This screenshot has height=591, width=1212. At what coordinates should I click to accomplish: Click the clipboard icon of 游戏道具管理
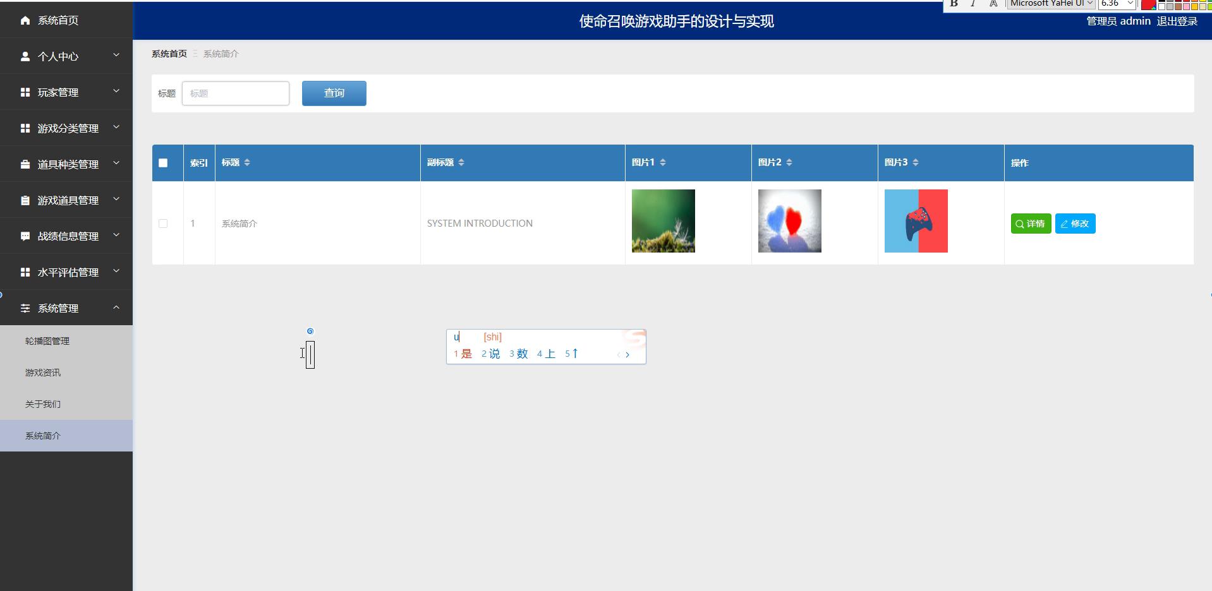(x=25, y=200)
